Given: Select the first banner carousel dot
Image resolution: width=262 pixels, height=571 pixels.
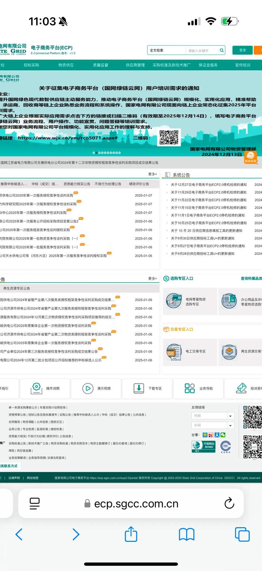Looking at the screenshot, I should point(94,153).
